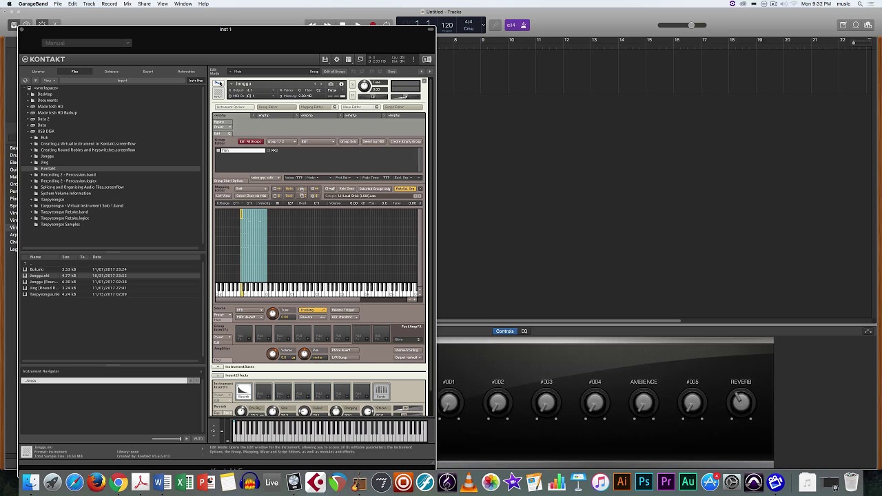Viewport: 882px width, 496px height.
Task: Click Create Empty Group button
Action: tap(406, 141)
